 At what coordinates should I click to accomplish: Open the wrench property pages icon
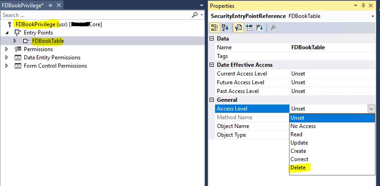pos(273,28)
